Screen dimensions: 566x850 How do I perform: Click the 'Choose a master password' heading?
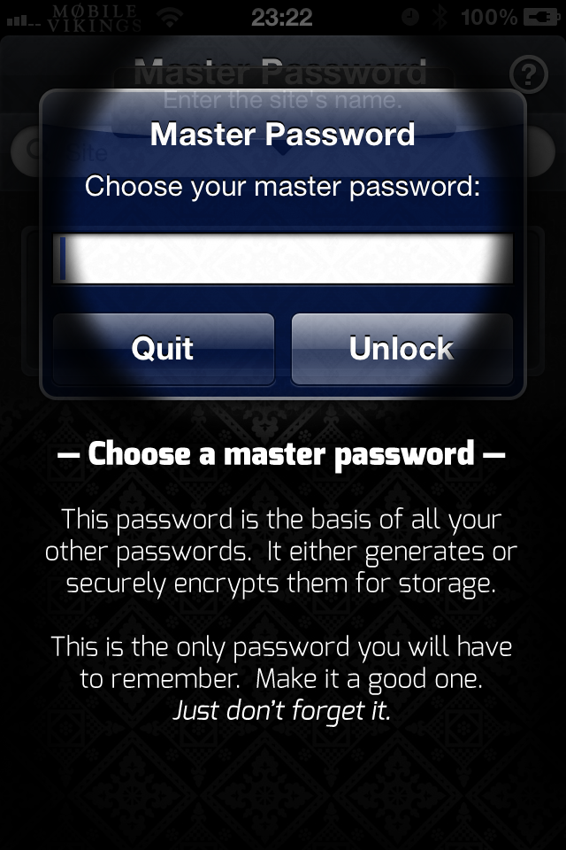point(281,454)
